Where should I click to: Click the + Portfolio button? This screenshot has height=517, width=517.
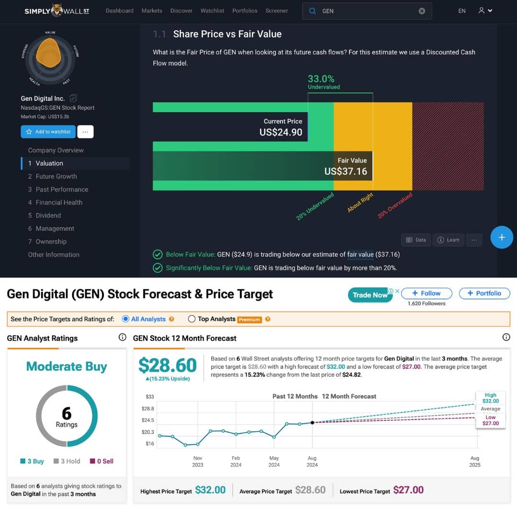tap(484, 293)
